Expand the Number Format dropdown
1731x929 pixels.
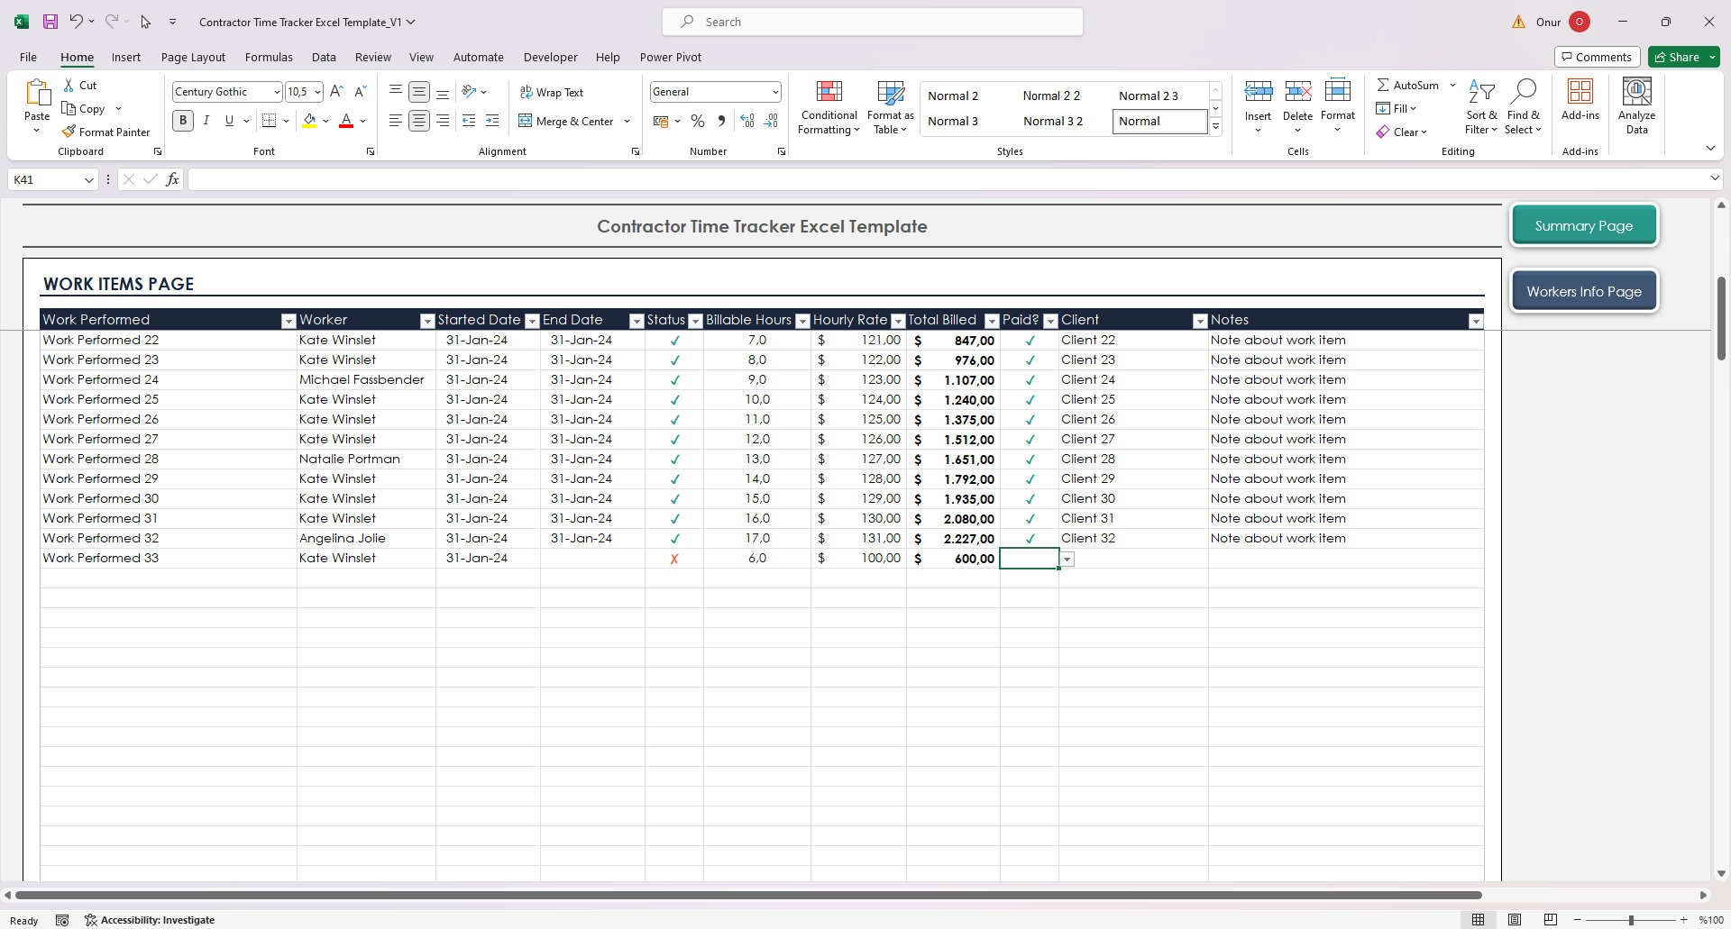coord(774,91)
